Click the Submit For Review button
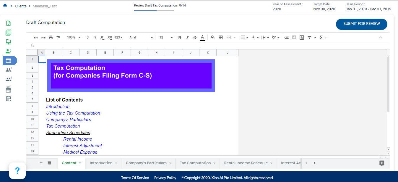This screenshot has height=182, width=398. 361,24
